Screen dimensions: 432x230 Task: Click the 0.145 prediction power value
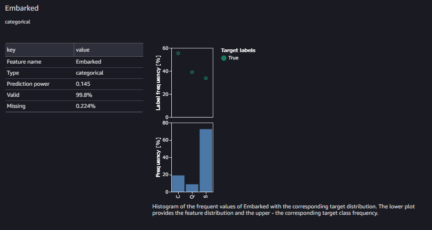click(x=83, y=84)
